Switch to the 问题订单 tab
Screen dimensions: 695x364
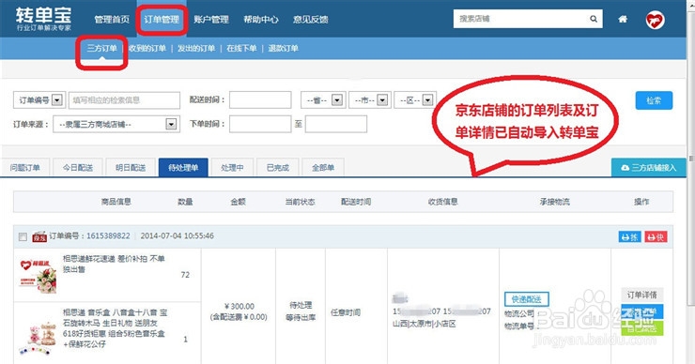click(x=24, y=167)
